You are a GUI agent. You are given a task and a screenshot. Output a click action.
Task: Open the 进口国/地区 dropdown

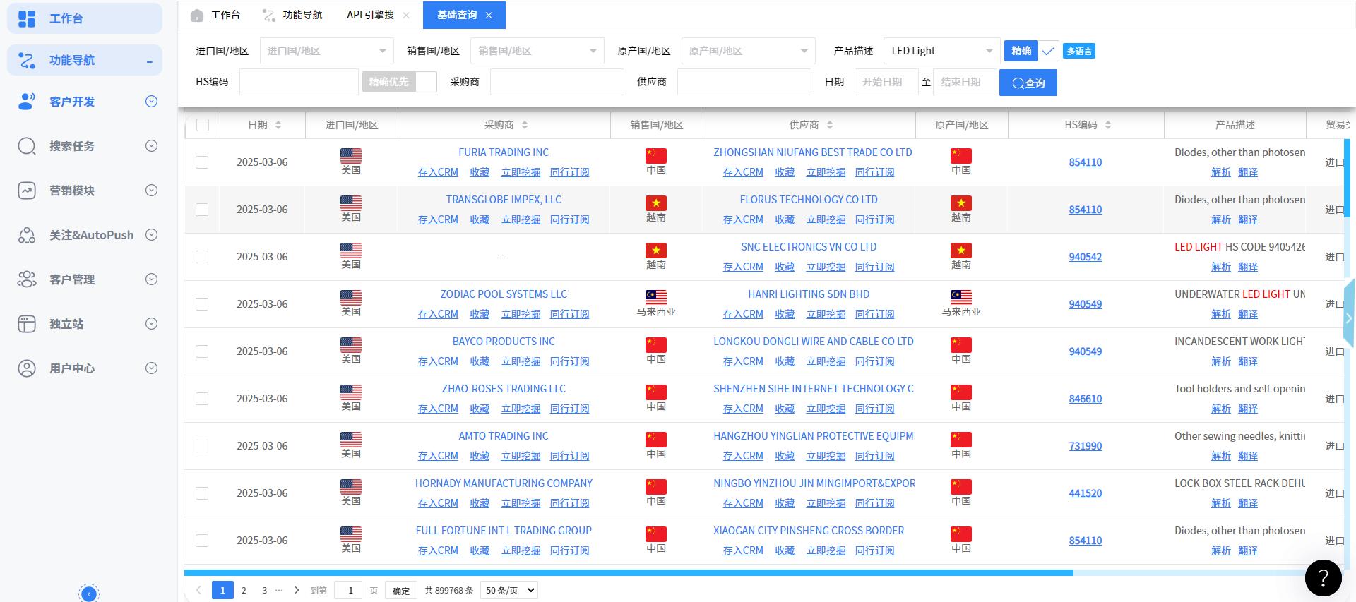pos(327,51)
